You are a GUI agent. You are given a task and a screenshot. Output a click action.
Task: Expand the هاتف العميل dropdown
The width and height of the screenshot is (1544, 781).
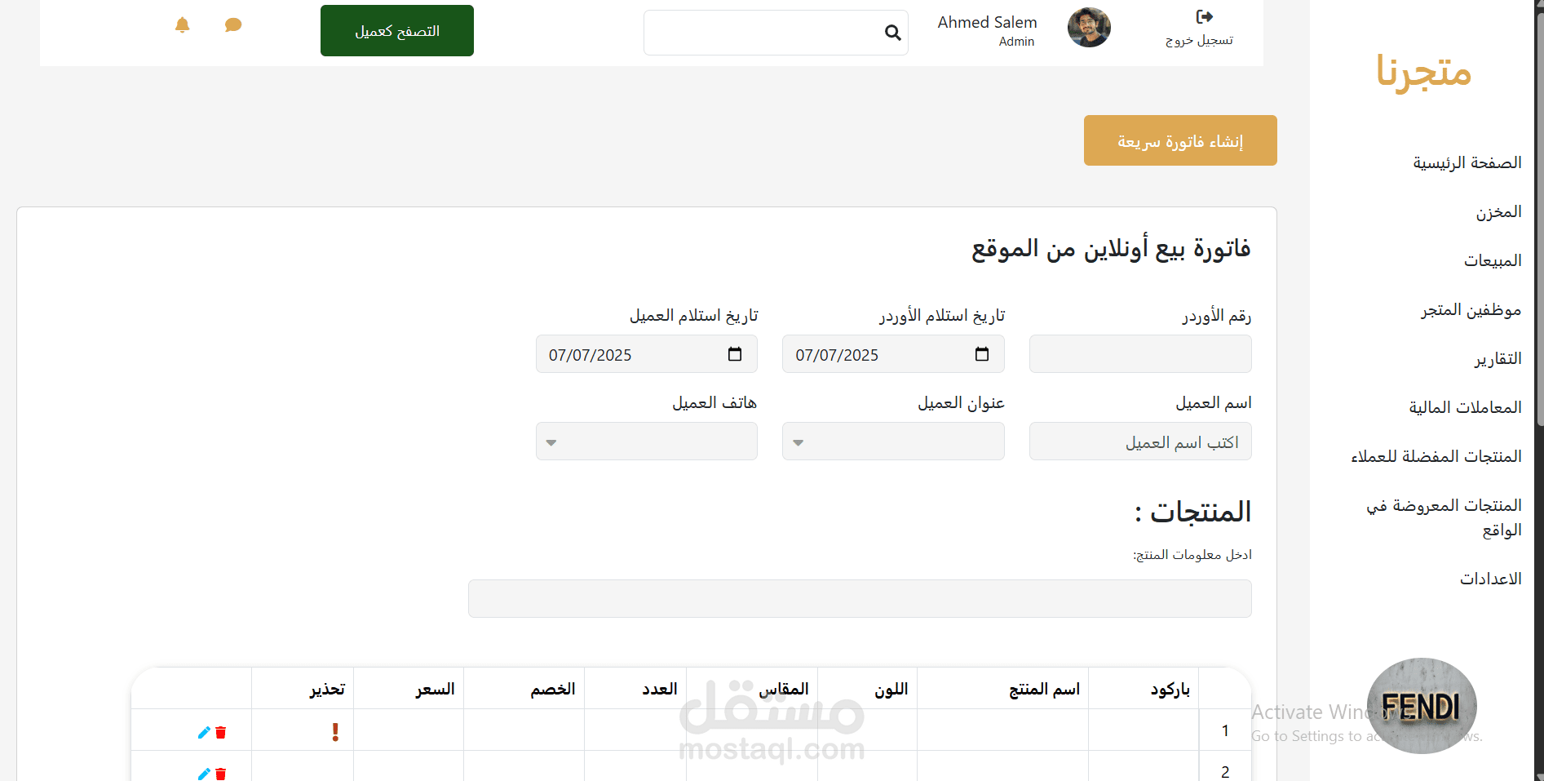pos(647,442)
